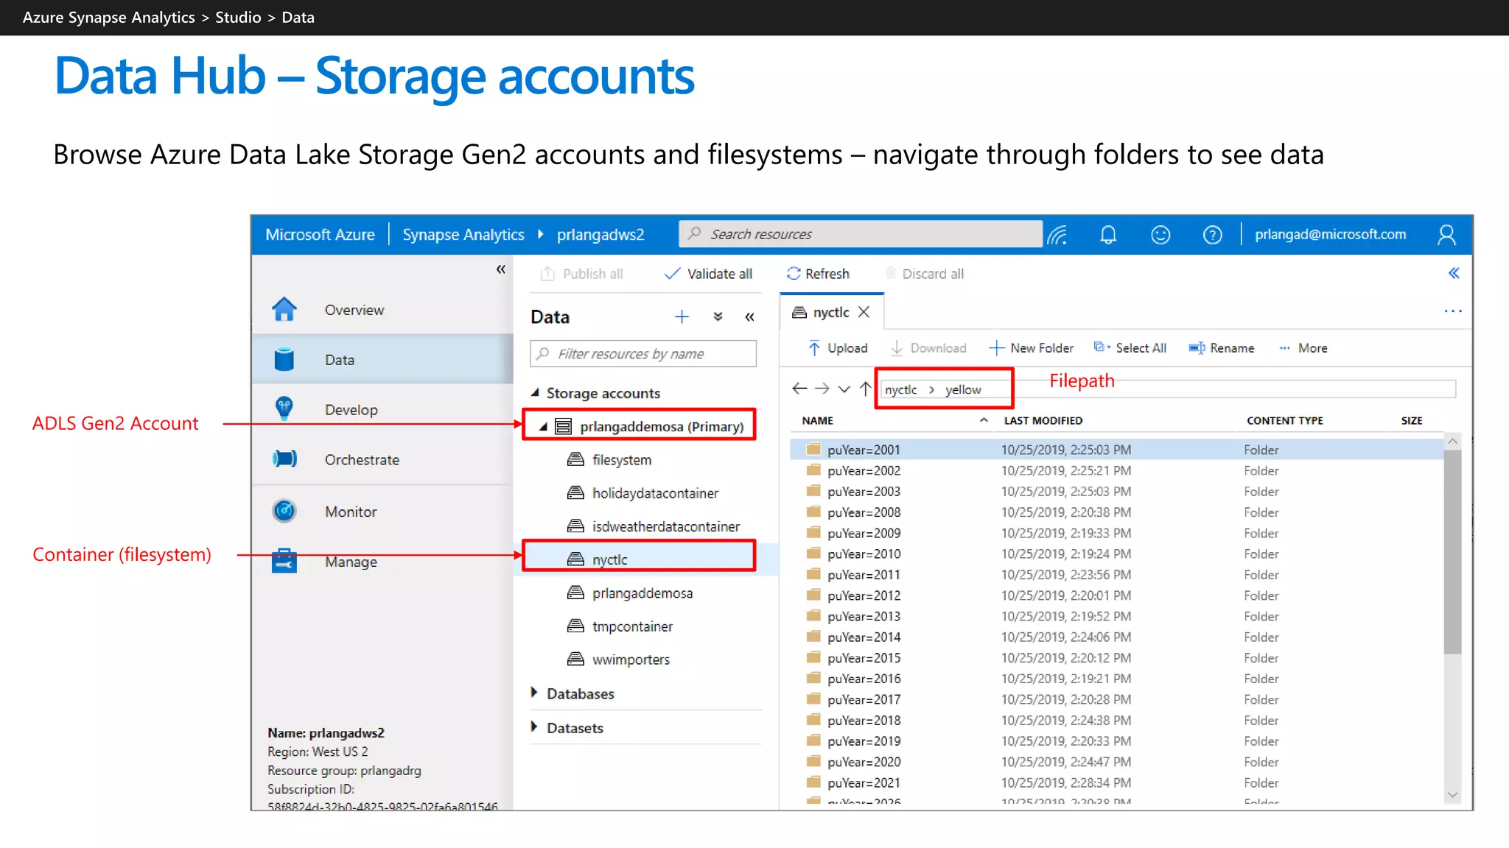Click the file list vertical scrollbar thumb
1509x848 pixels.
(x=1452, y=552)
